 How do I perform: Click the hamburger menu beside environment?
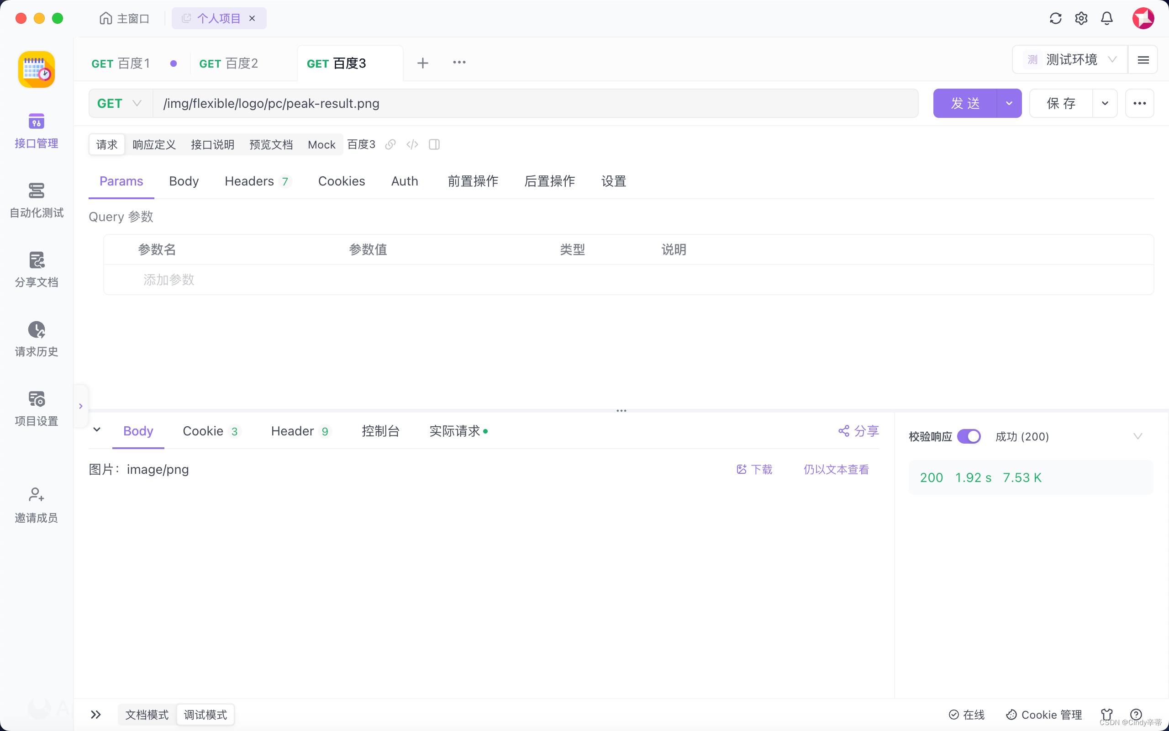pos(1143,60)
